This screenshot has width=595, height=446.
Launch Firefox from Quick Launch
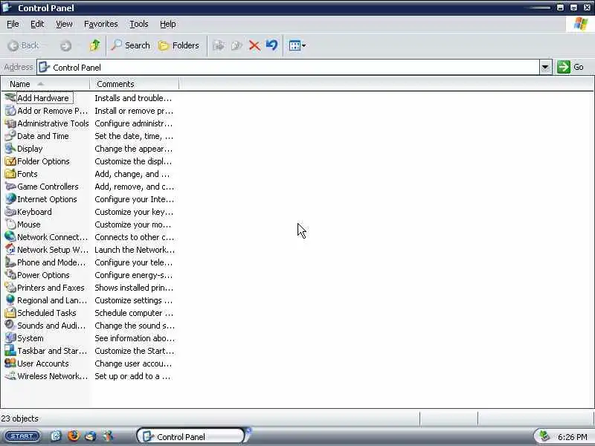[73, 436]
